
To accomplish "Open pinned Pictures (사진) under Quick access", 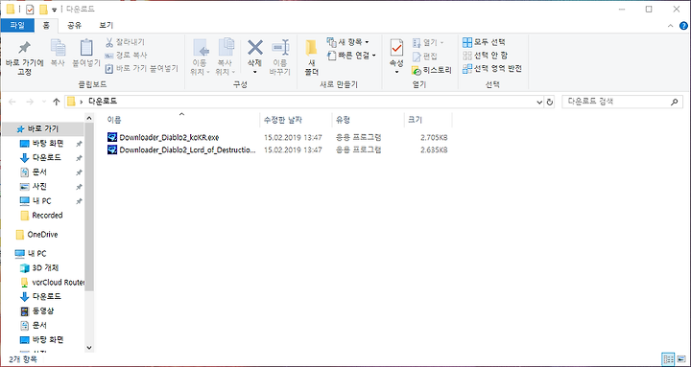I will click(39, 187).
